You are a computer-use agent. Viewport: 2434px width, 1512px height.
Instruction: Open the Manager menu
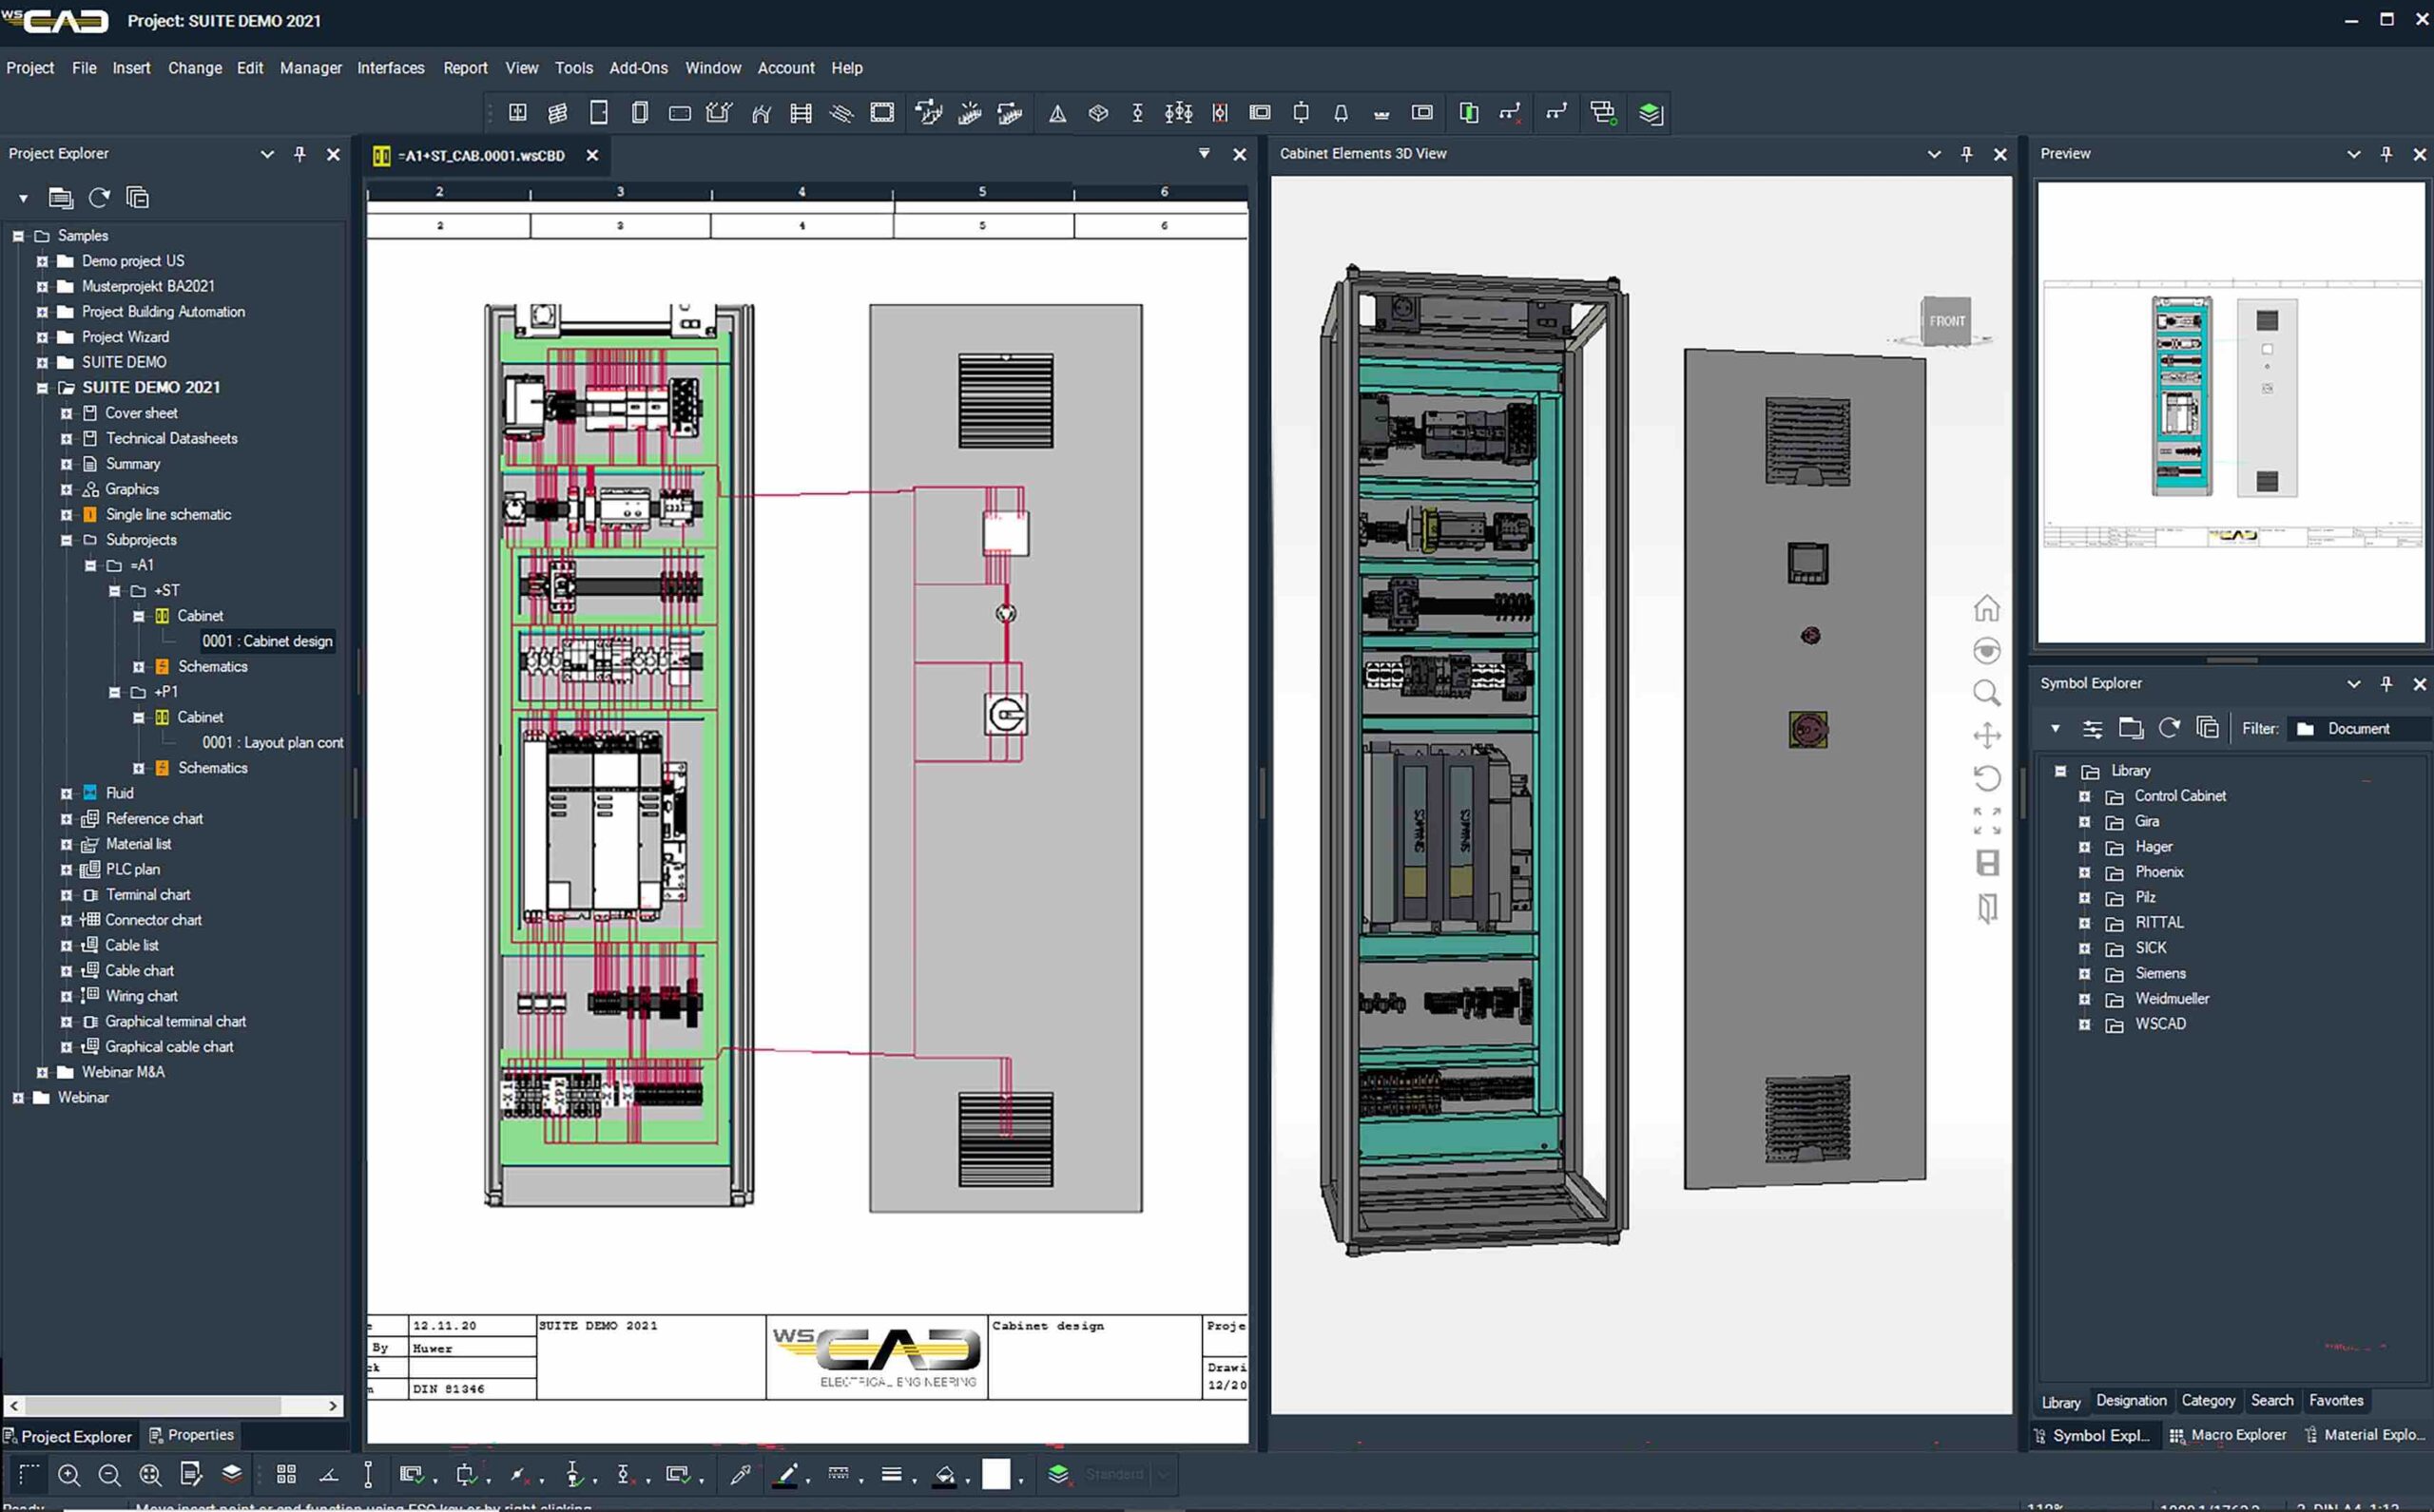coord(310,68)
